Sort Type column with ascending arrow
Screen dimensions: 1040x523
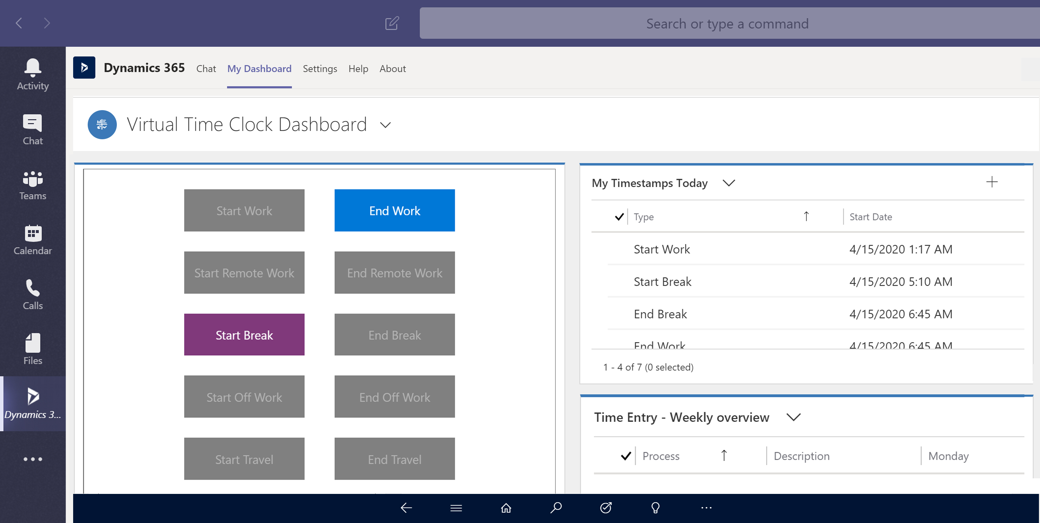[806, 216]
